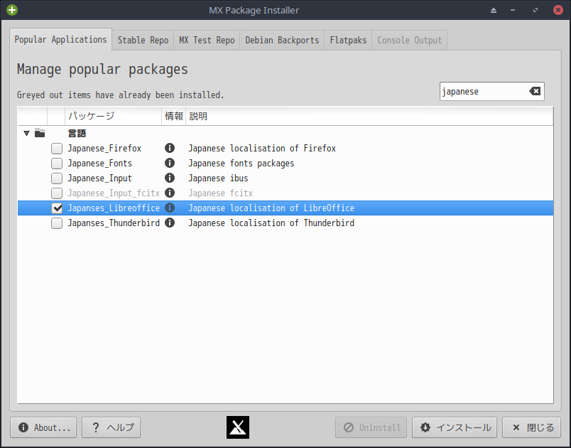Uncheck the Japanses_Libreoffice checkbox

pyautogui.click(x=57, y=208)
